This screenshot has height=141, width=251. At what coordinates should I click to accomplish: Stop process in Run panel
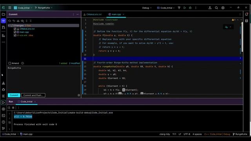click(13, 108)
